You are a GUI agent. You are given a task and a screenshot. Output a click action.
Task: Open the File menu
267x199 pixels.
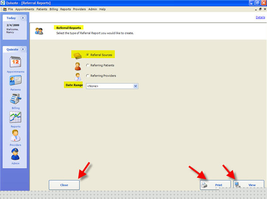coord(10,9)
